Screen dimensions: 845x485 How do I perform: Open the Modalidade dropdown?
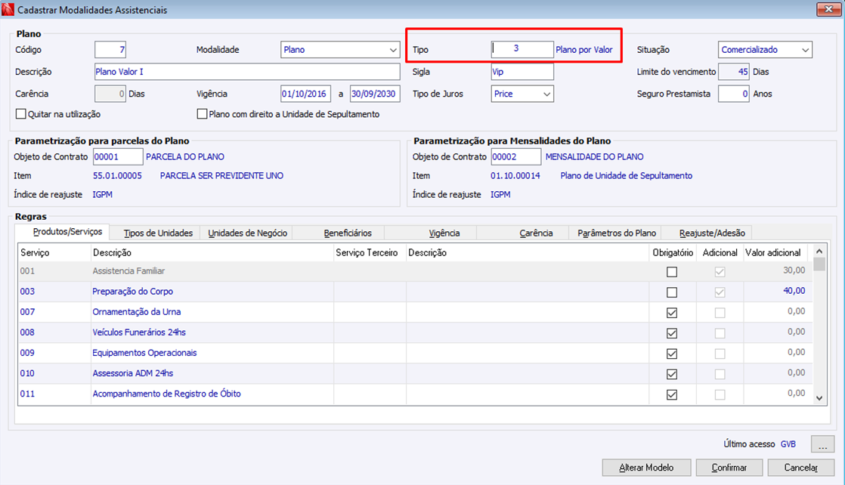[x=340, y=50]
